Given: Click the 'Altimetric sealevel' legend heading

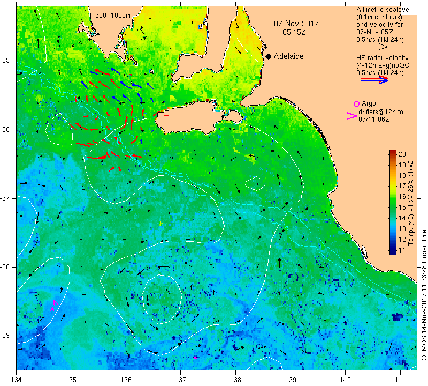Looking at the screenshot, I should tap(383, 10).
